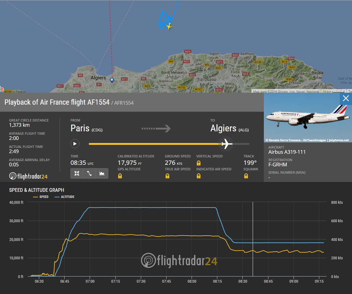Click the Flightradar24 logo in info panel
The width and height of the screenshot is (352, 294).
(x=28, y=176)
